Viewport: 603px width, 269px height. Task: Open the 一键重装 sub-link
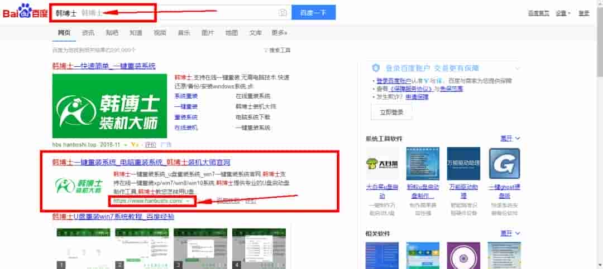[186, 107]
